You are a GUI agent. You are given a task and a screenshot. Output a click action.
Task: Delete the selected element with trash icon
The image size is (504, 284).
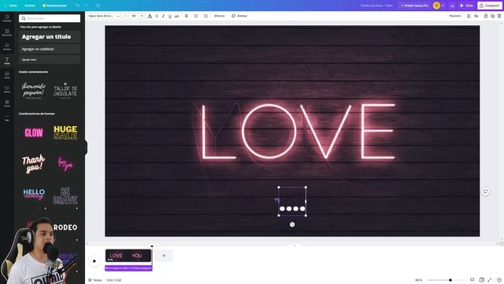click(x=499, y=16)
